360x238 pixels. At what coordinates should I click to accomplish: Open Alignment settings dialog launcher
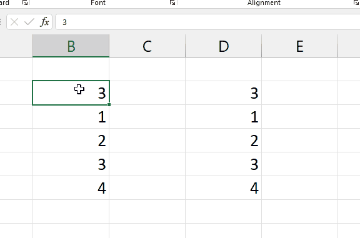click(x=356, y=2)
